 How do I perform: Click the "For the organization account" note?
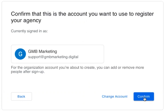[x=41, y=67]
